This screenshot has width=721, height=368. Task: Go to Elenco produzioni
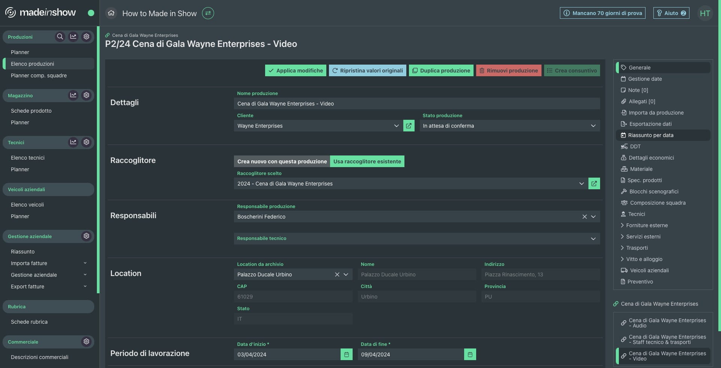(49, 64)
